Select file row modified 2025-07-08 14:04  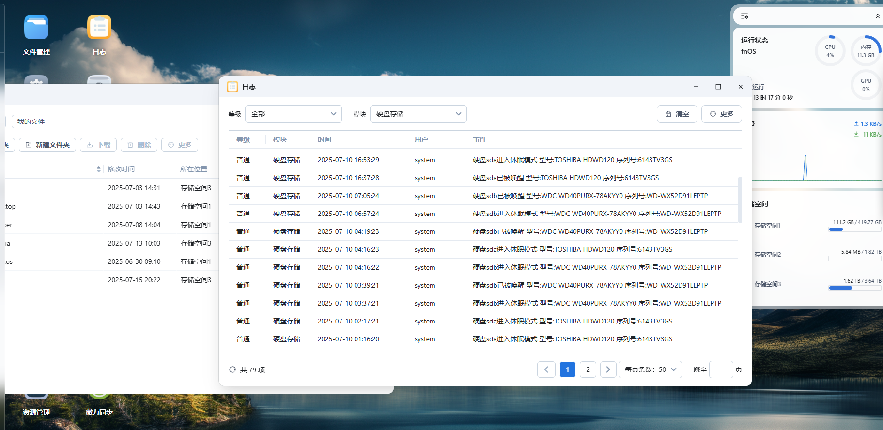[x=112, y=225]
